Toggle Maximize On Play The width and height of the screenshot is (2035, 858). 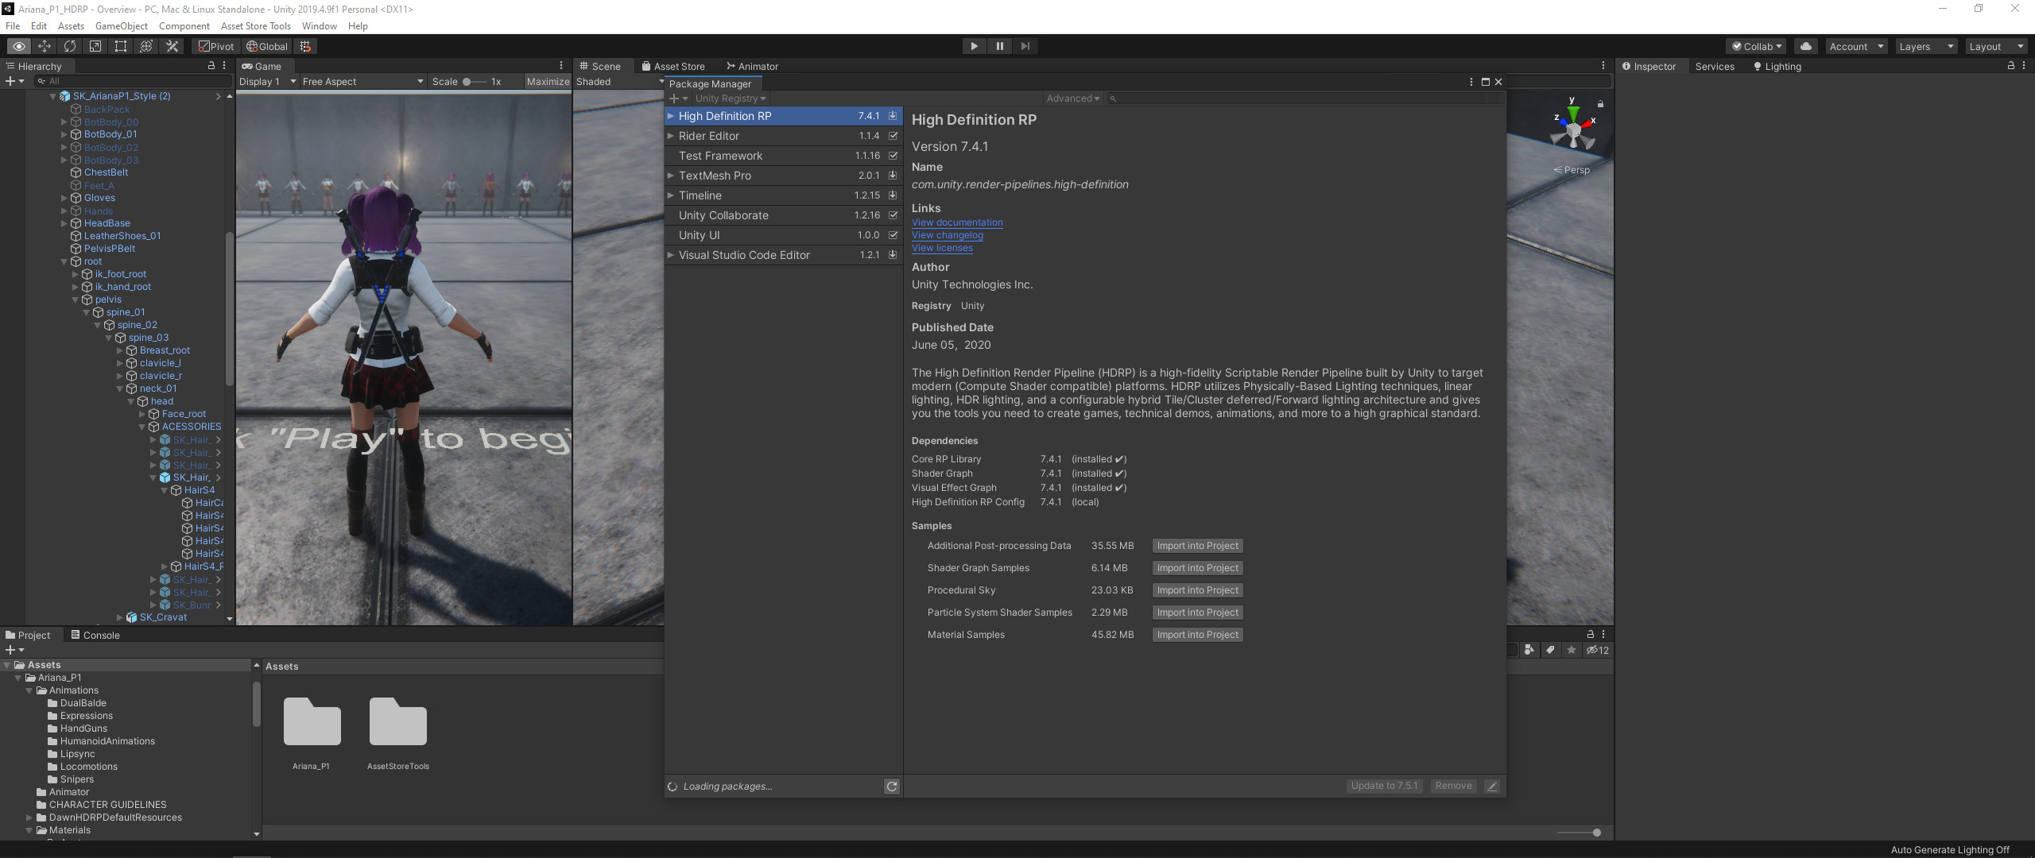point(548,82)
